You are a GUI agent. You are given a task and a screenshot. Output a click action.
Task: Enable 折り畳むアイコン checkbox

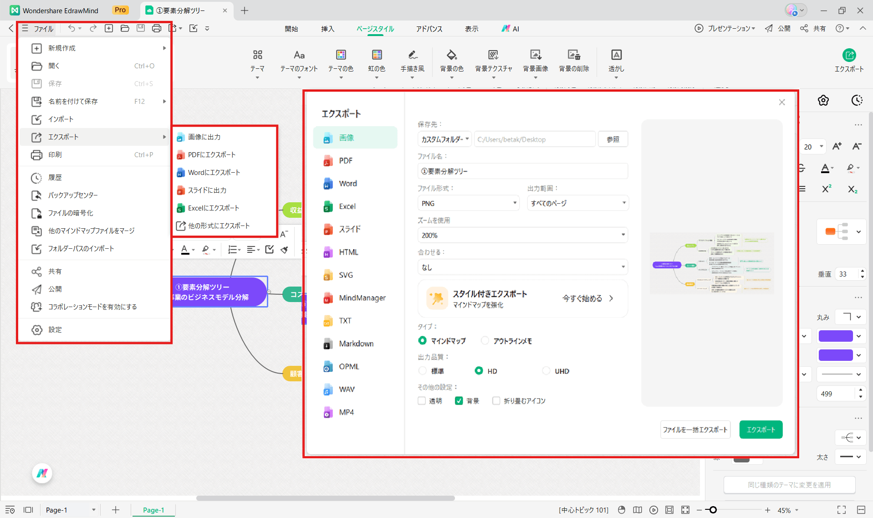point(496,401)
